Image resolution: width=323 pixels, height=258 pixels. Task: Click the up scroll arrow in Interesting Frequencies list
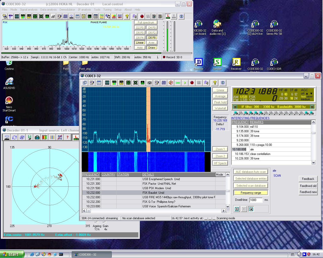pyautogui.click(x=313, y=122)
